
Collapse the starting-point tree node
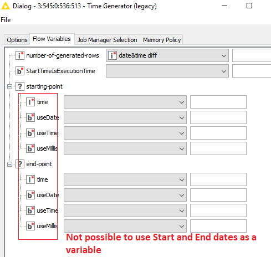click(x=9, y=86)
